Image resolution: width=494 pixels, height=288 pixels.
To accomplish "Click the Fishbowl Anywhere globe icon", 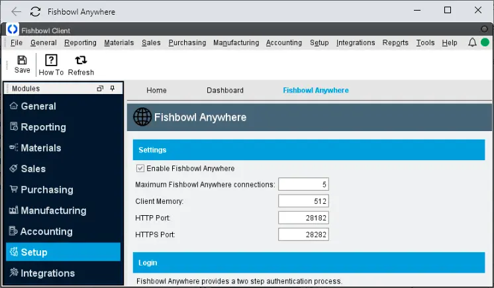I will (x=142, y=117).
